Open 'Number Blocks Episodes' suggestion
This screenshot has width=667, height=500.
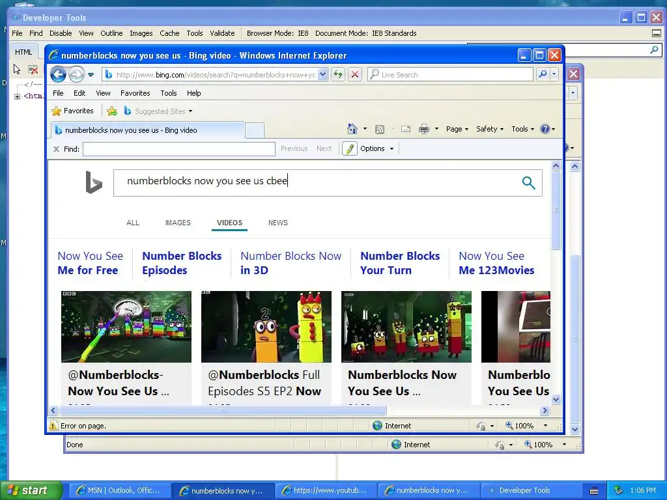pos(182,263)
